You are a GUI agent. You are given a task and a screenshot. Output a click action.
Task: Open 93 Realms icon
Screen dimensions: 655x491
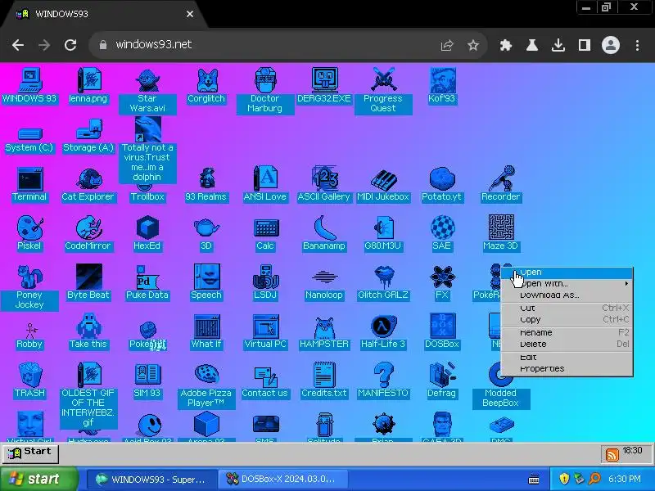[206, 178]
